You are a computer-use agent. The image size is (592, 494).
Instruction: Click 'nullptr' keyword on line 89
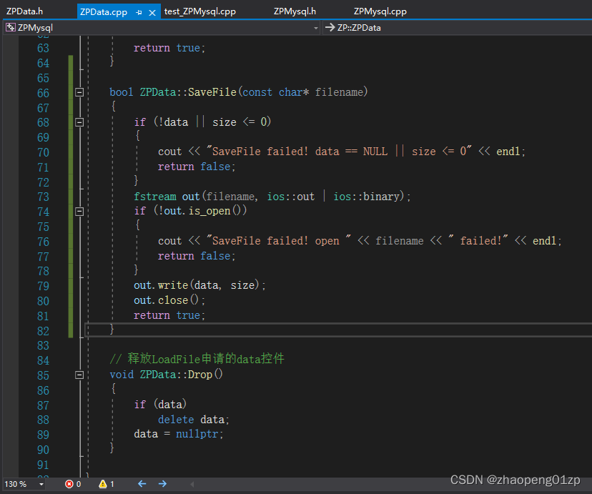(x=197, y=434)
